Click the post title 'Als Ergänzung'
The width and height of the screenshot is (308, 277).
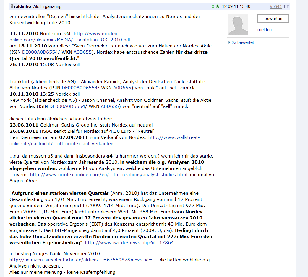47,6
